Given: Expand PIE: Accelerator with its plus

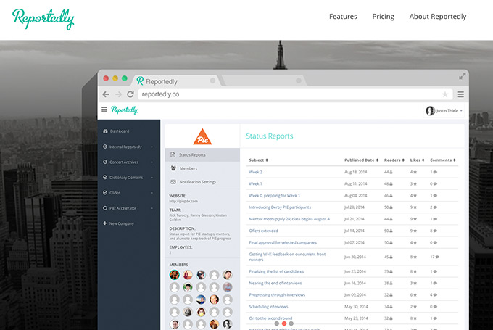Looking at the screenshot, I should tap(152, 208).
